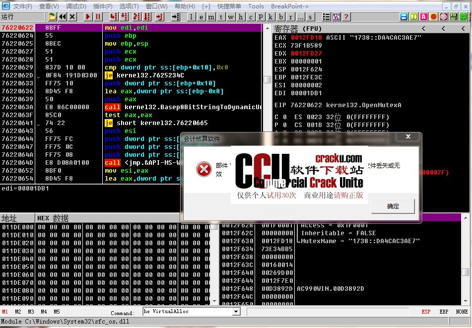Select the EIP 76220622 kernel32.OpenMutexA register line
This screenshot has width=472, height=328.
point(337,105)
